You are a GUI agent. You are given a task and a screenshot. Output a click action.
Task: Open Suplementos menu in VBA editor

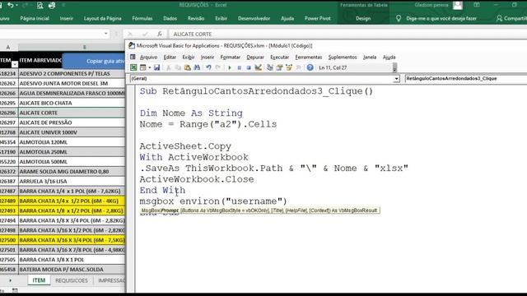click(x=343, y=57)
